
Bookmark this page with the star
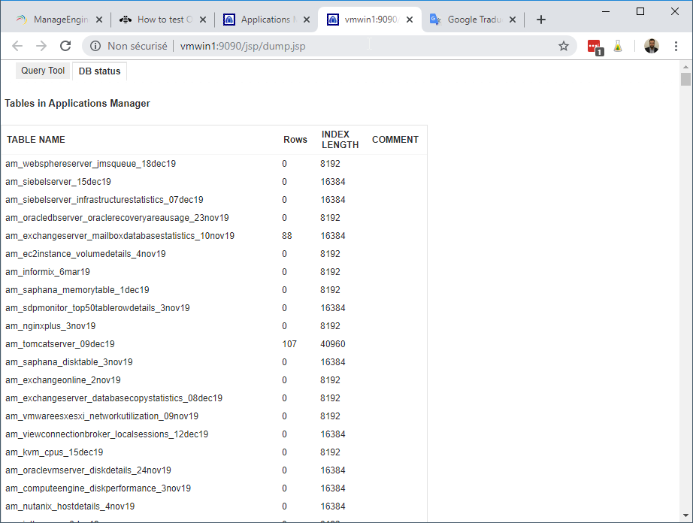564,46
